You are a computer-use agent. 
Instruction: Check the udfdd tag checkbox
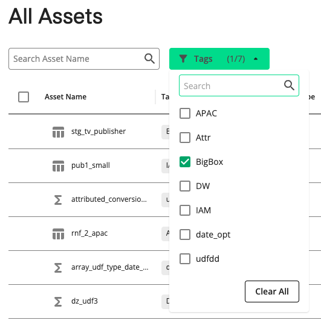pyautogui.click(x=185, y=259)
